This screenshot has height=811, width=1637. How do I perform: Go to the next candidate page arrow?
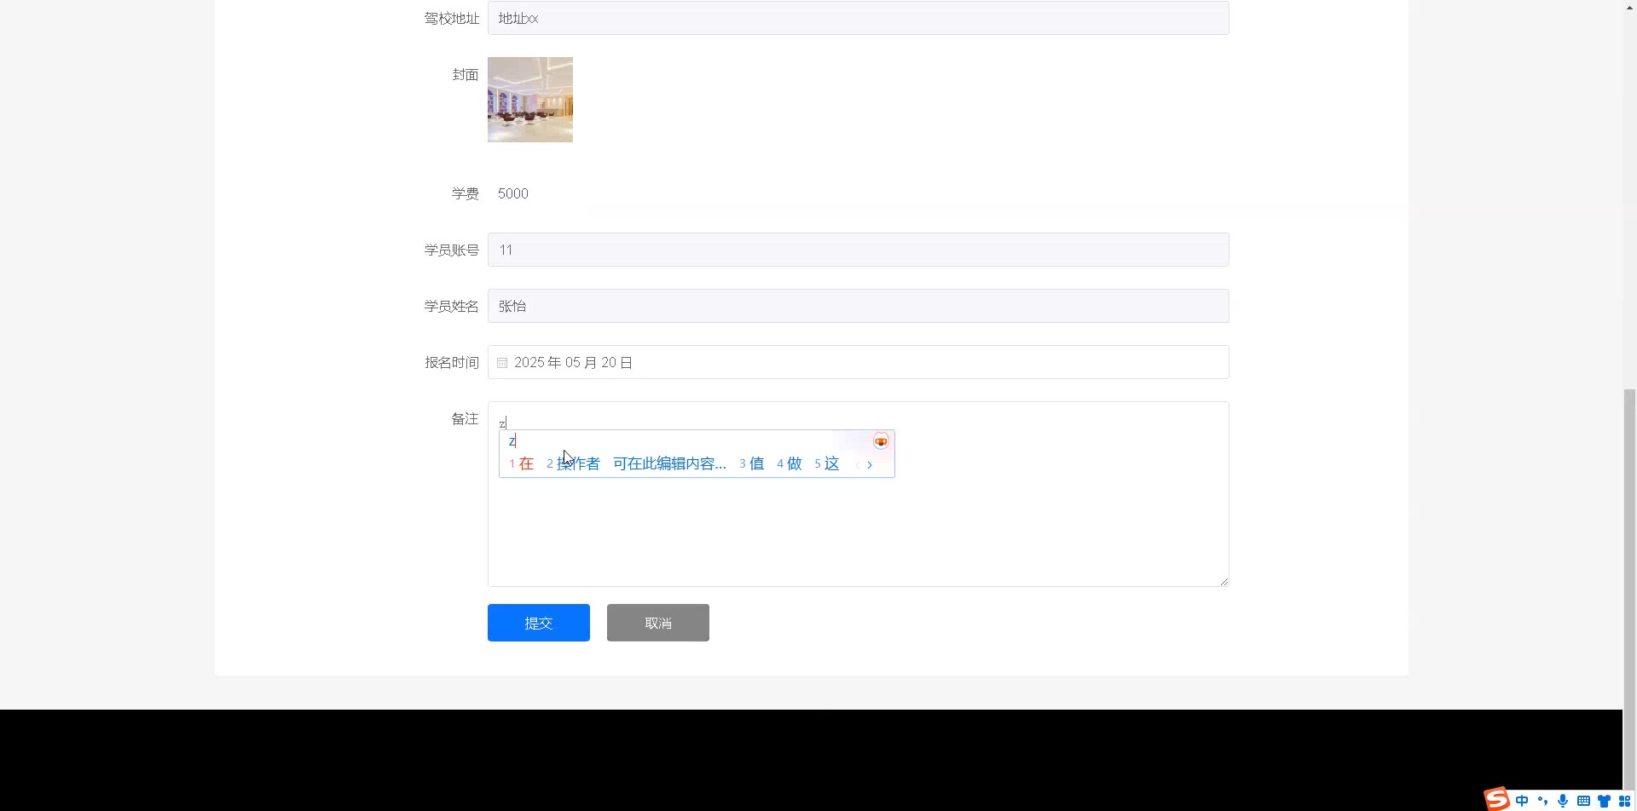click(870, 464)
